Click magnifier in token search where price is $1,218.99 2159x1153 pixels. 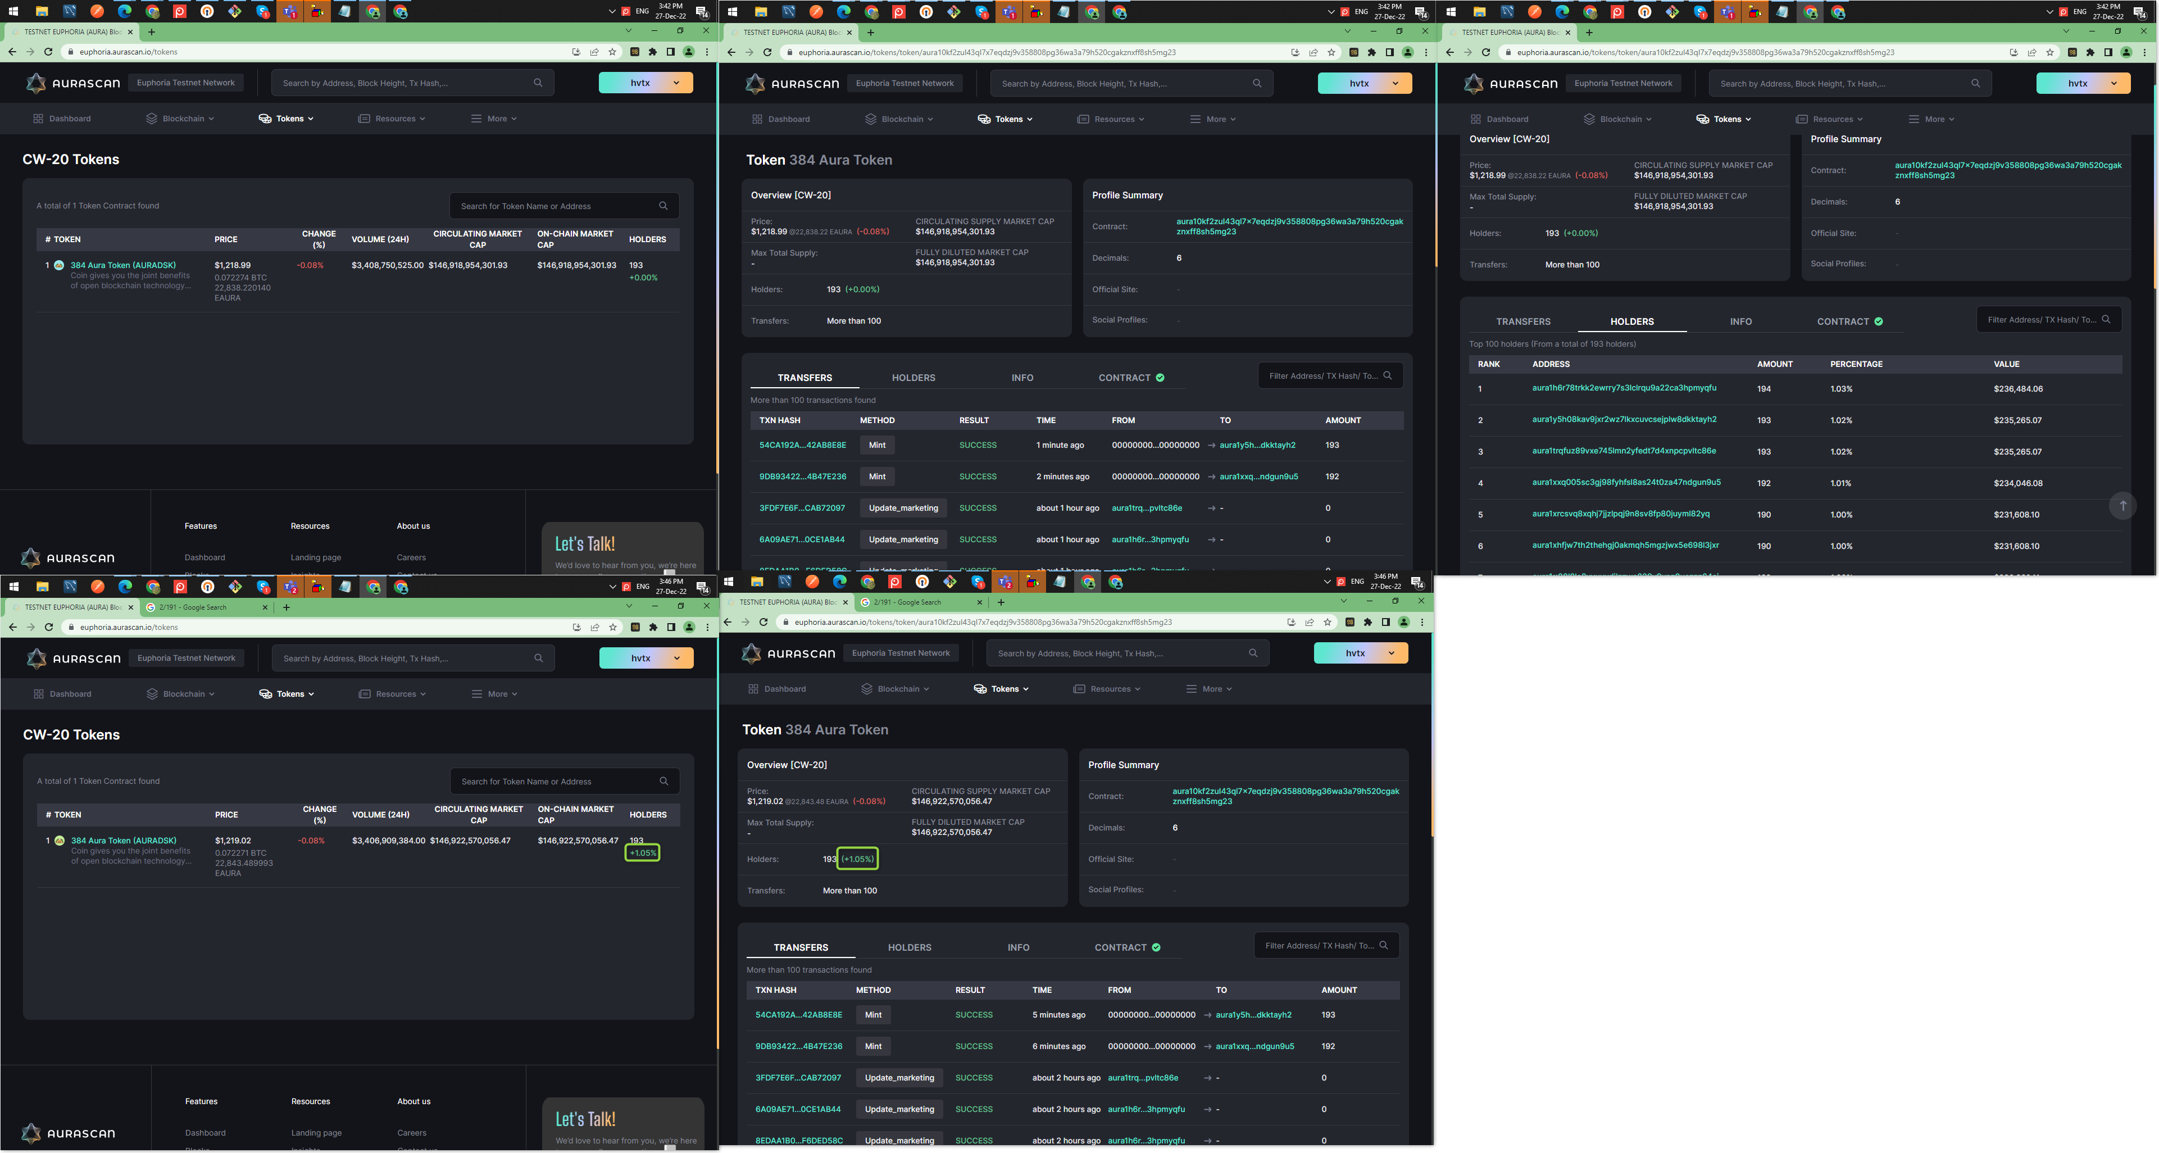click(663, 206)
